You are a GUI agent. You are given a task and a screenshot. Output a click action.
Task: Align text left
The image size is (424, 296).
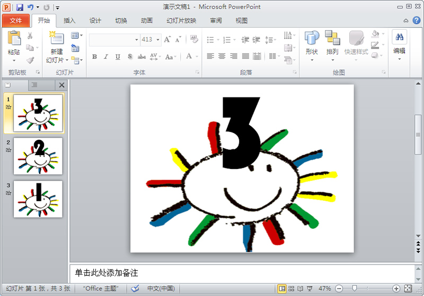point(210,56)
